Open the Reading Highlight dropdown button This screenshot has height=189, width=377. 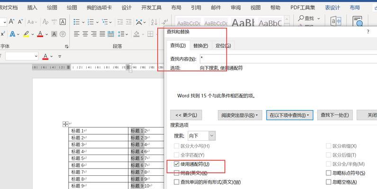240,115
